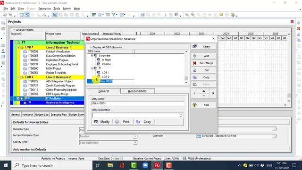
Task: Click the Primavera P6 taskbar icon
Action: pos(157,165)
